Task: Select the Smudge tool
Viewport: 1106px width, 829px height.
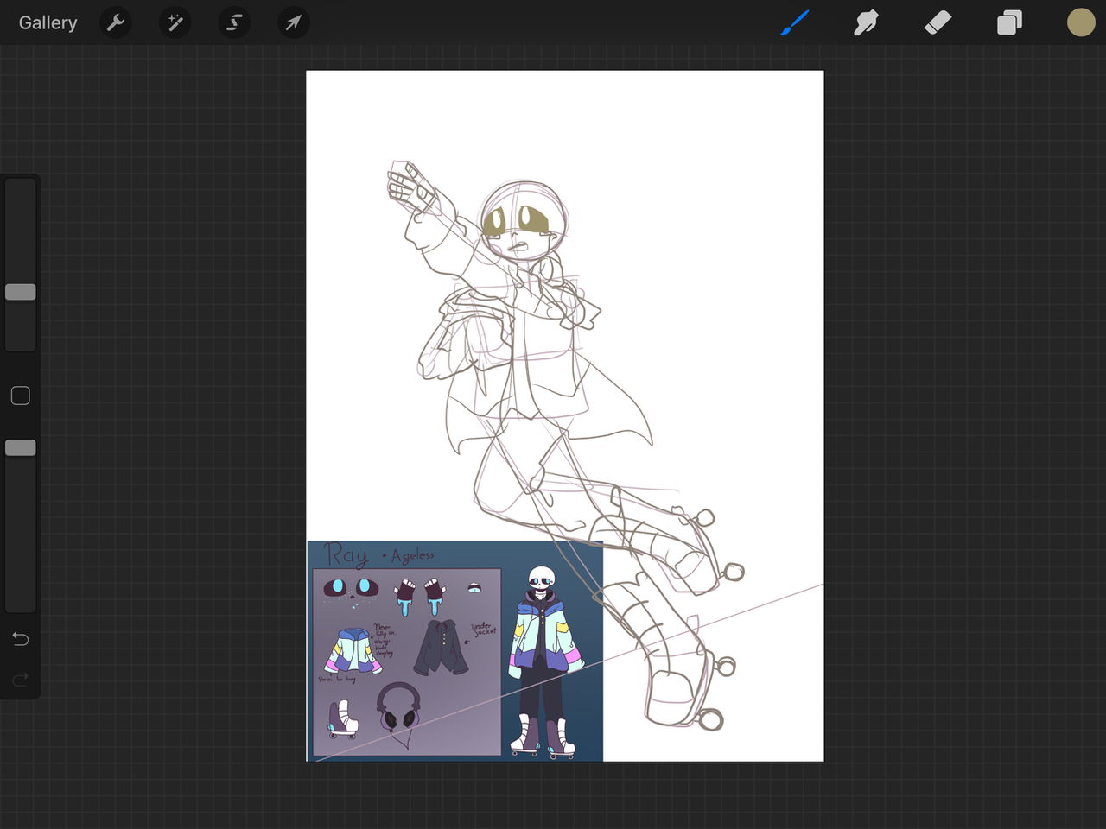Action: coord(866,22)
